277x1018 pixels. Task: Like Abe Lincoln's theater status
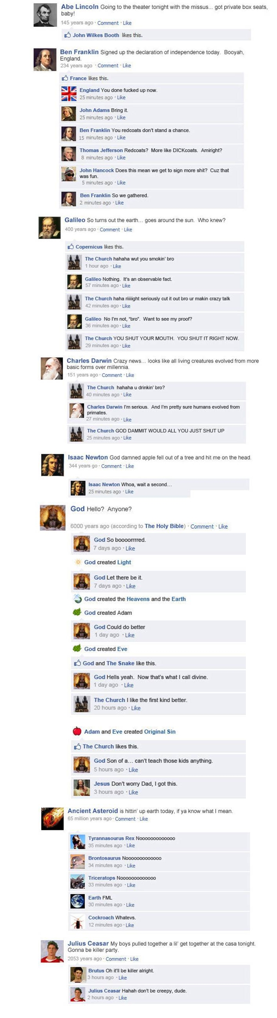click(x=127, y=23)
